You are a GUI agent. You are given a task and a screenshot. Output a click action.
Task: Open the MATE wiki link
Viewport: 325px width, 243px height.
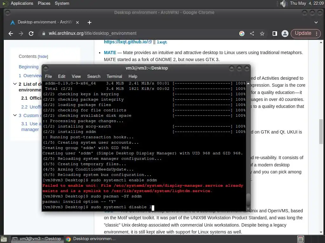110,53
